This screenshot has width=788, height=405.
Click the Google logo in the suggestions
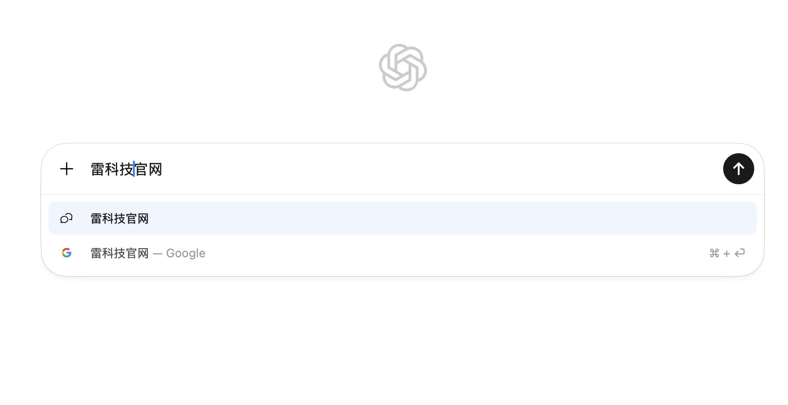point(67,253)
